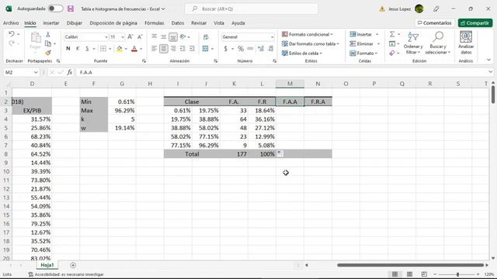Increase font size with the large A
The image size is (497, 279).
point(130,37)
